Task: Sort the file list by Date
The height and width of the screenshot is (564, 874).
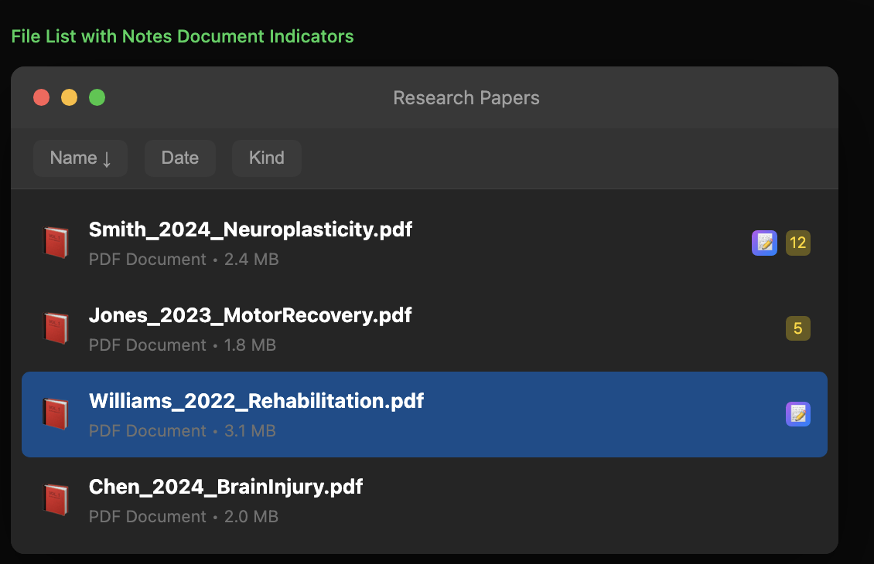Action: pyautogui.click(x=179, y=158)
